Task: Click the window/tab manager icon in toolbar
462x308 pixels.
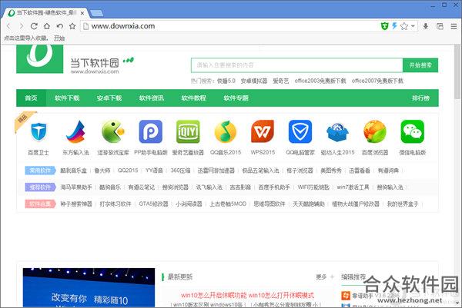Action: [440, 26]
